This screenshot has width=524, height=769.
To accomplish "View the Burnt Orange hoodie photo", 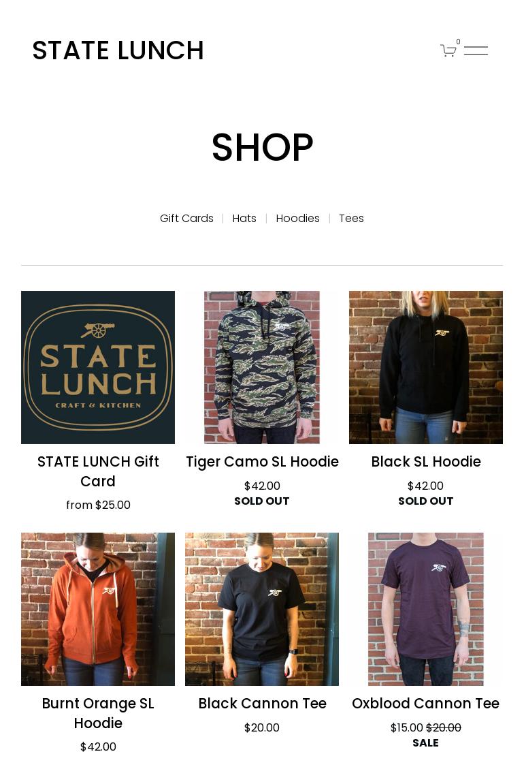I will click(98, 609).
